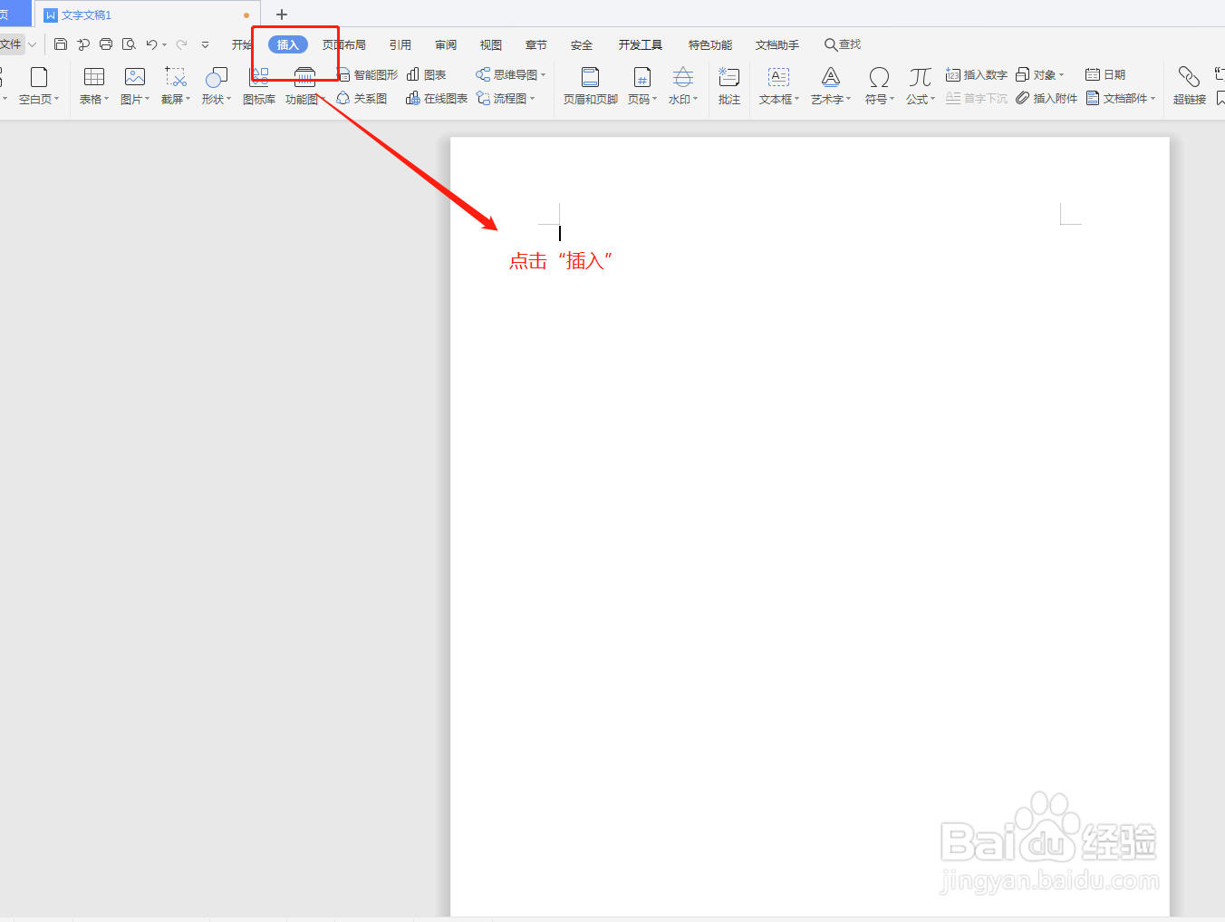This screenshot has height=922, width=1225.
Task: Insert a blank page (空白页)
Action: [39, 86]
